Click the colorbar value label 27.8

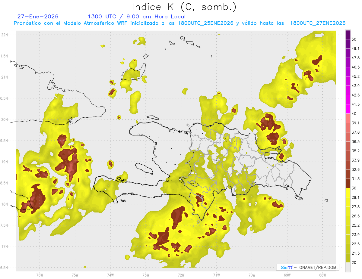[356, 207]
